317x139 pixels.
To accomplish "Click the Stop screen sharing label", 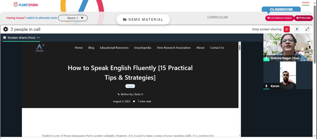I will point(267,29).
